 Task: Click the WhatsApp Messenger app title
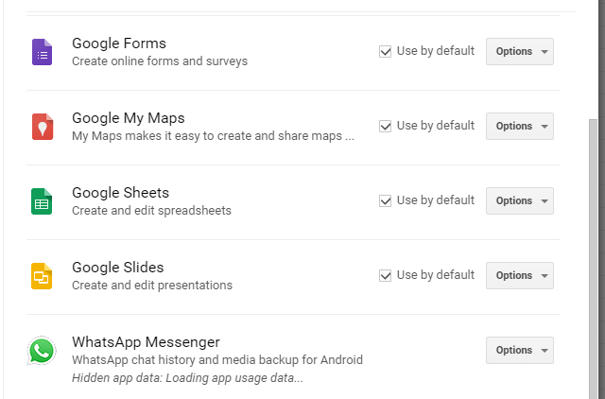point(146,342)
